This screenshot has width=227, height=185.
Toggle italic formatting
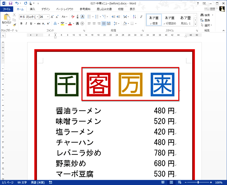[x=26, y=24]
